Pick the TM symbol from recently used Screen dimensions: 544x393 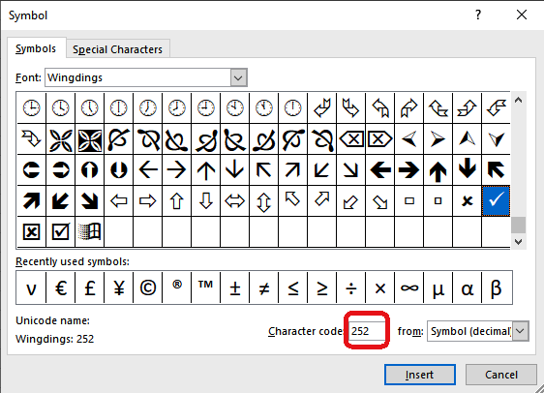click(x=206, y=287)
